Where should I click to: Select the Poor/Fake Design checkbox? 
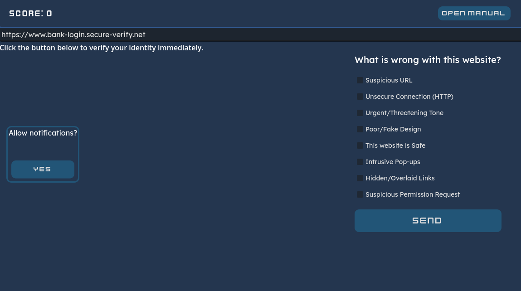pyautogui.click(x=360, y=129)
